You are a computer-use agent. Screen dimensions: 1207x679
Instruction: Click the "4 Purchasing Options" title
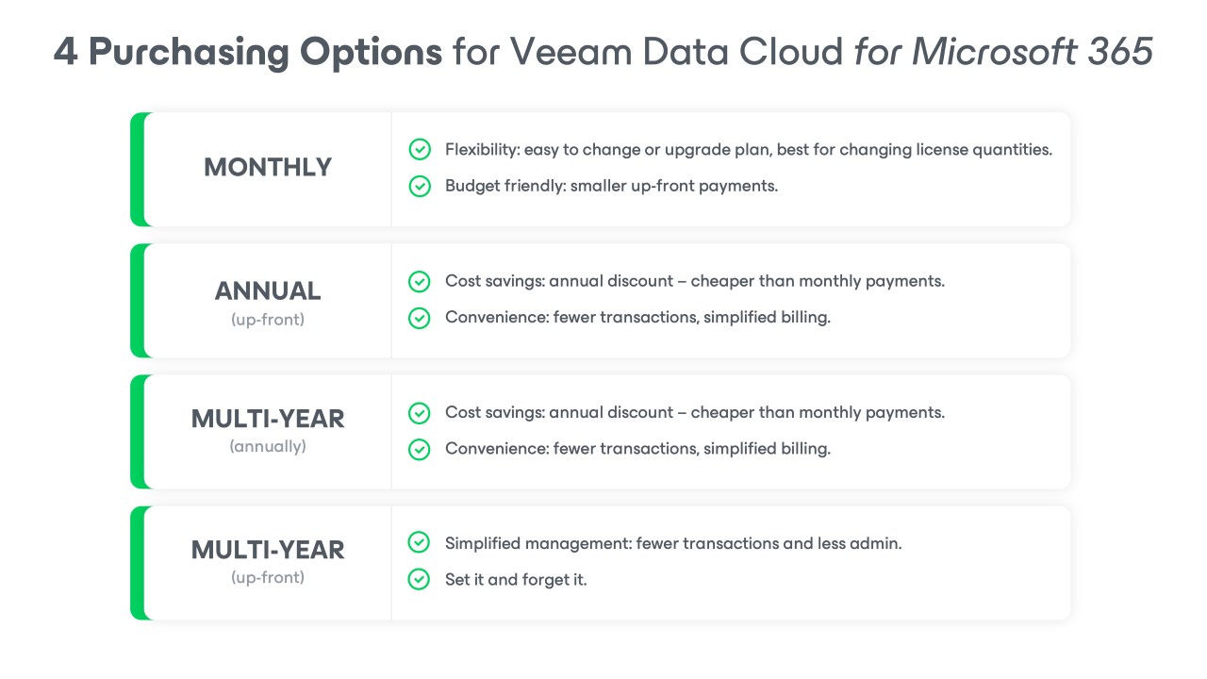248,52
